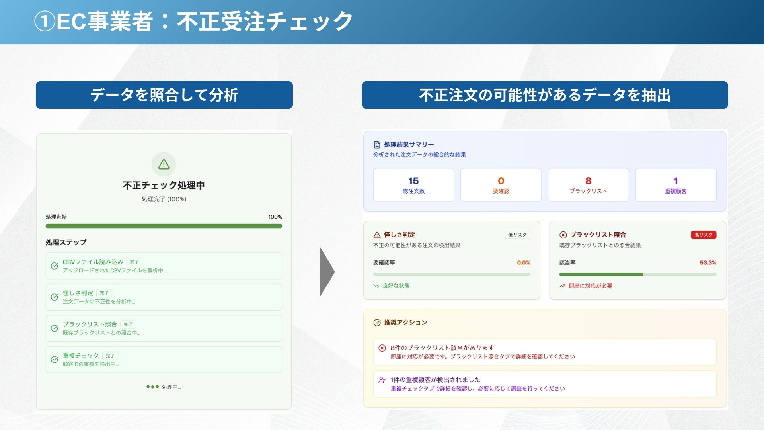Screen dimensions: 764x430
Task: Click the downward trend icon beside 良好な状態
Action: [376, 286]
